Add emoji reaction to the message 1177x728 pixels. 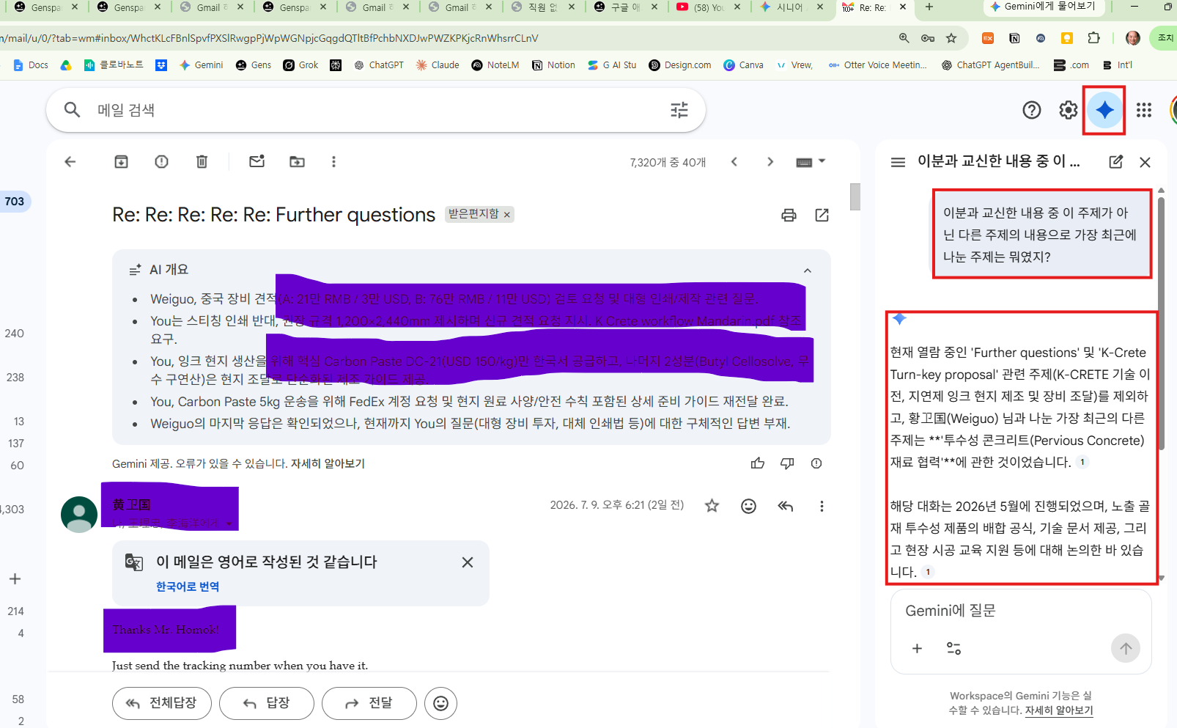(x=748, y=506)
